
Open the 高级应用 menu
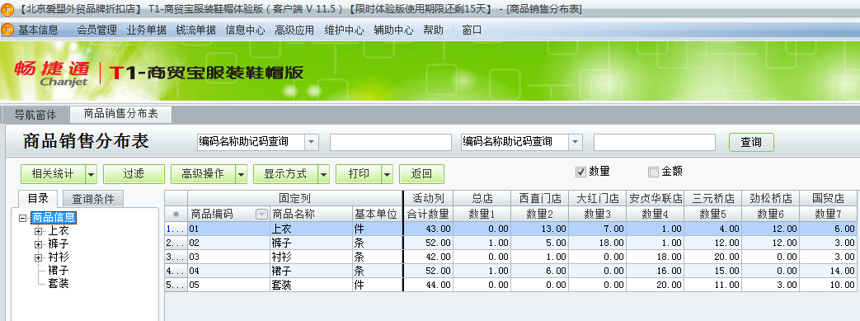click(294, 31)
